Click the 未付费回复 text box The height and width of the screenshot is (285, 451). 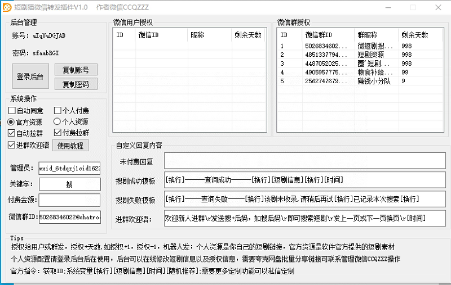(304, 161)
